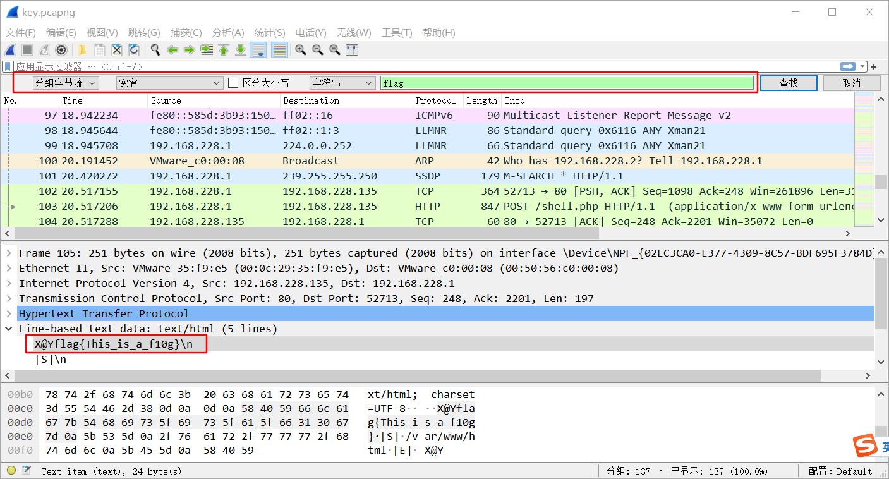Open capture options gear icon
This screenshot has height=479, width=889.
click(61, 50)
